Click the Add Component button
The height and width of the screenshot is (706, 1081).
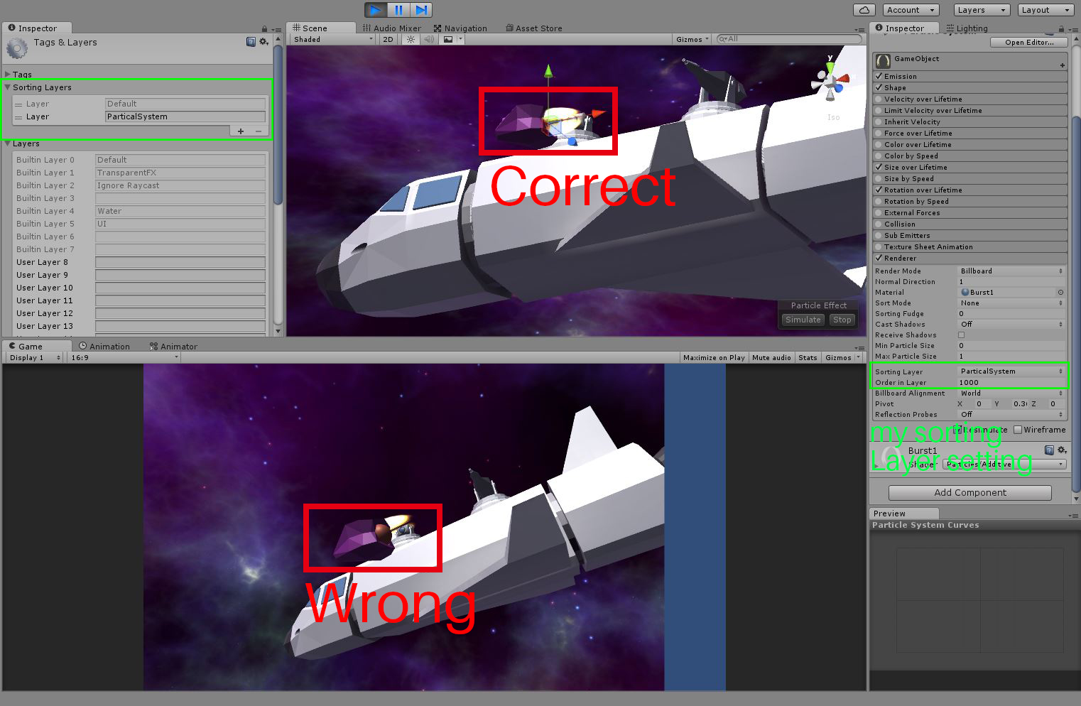click(x=969, y=493)
